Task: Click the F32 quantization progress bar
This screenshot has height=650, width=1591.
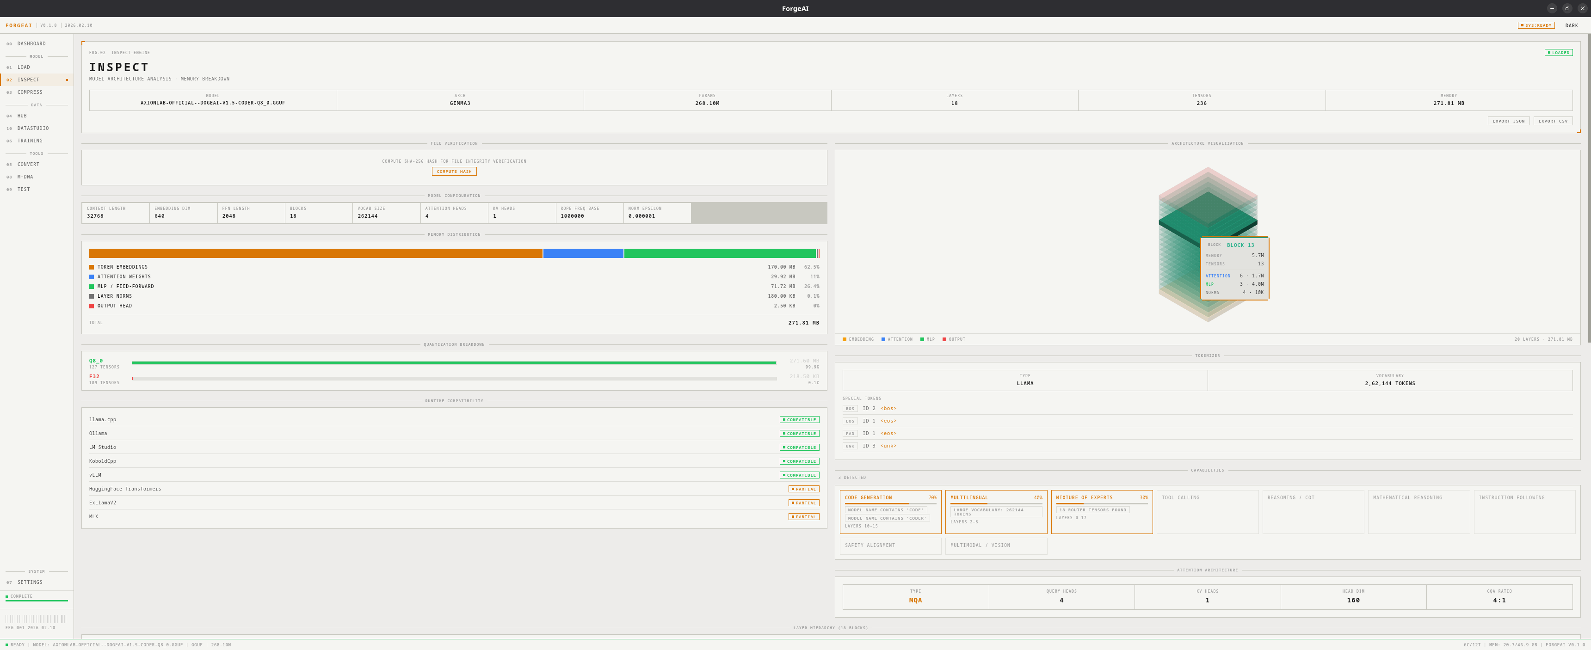Action: click(x=454, y=378)
